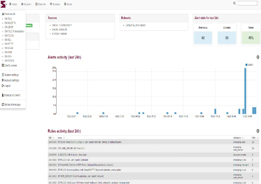Open rule Sid 2200078
This screenshot has height=184, width=261.
coord(53,155)
